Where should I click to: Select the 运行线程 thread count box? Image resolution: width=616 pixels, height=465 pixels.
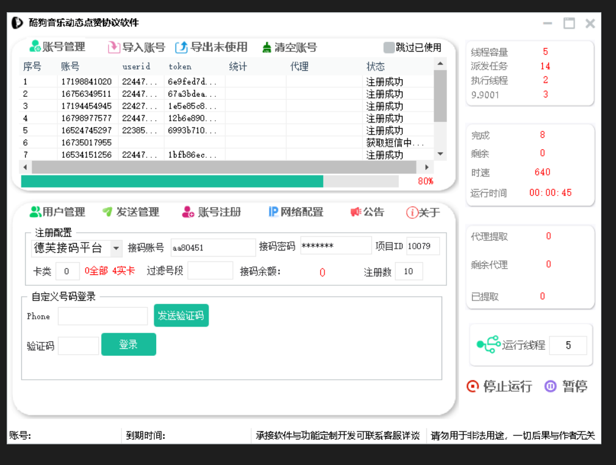[x=568, y=346]
